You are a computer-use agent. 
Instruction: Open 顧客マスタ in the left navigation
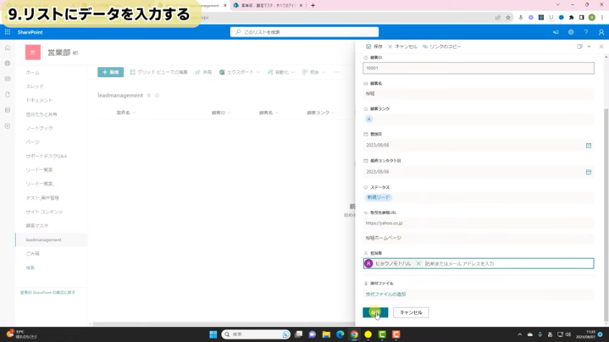click(37, 225)
